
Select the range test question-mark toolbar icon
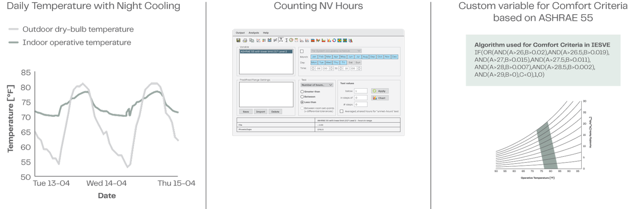click(281, 40)
